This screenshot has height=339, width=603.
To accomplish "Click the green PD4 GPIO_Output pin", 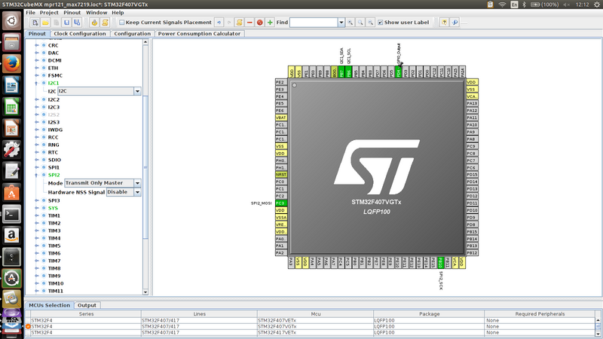I will click(x=399, y=72).
